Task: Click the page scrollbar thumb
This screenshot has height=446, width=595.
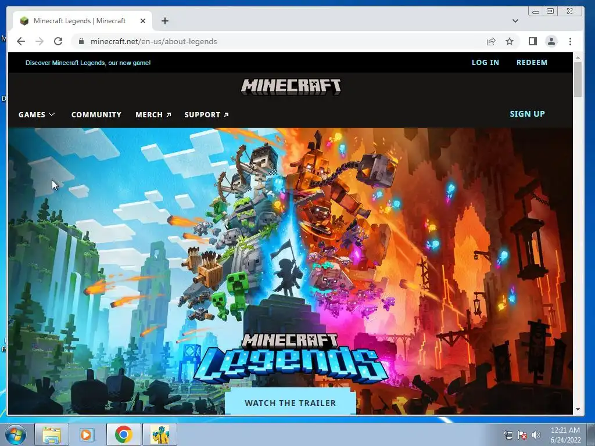Action: click(578, 80)
